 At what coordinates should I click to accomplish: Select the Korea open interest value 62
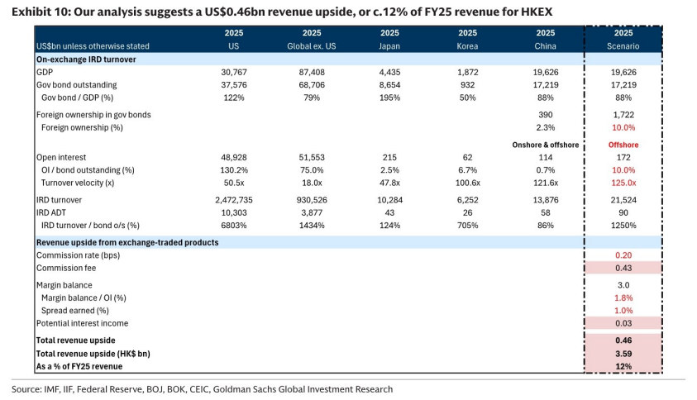click(468, 157)
